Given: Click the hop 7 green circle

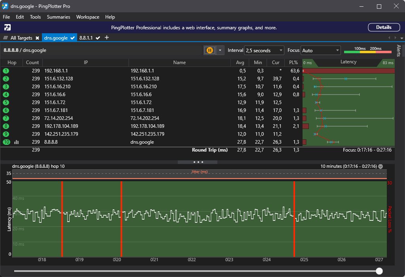Looking at the screenshot, I should (6, 118).
